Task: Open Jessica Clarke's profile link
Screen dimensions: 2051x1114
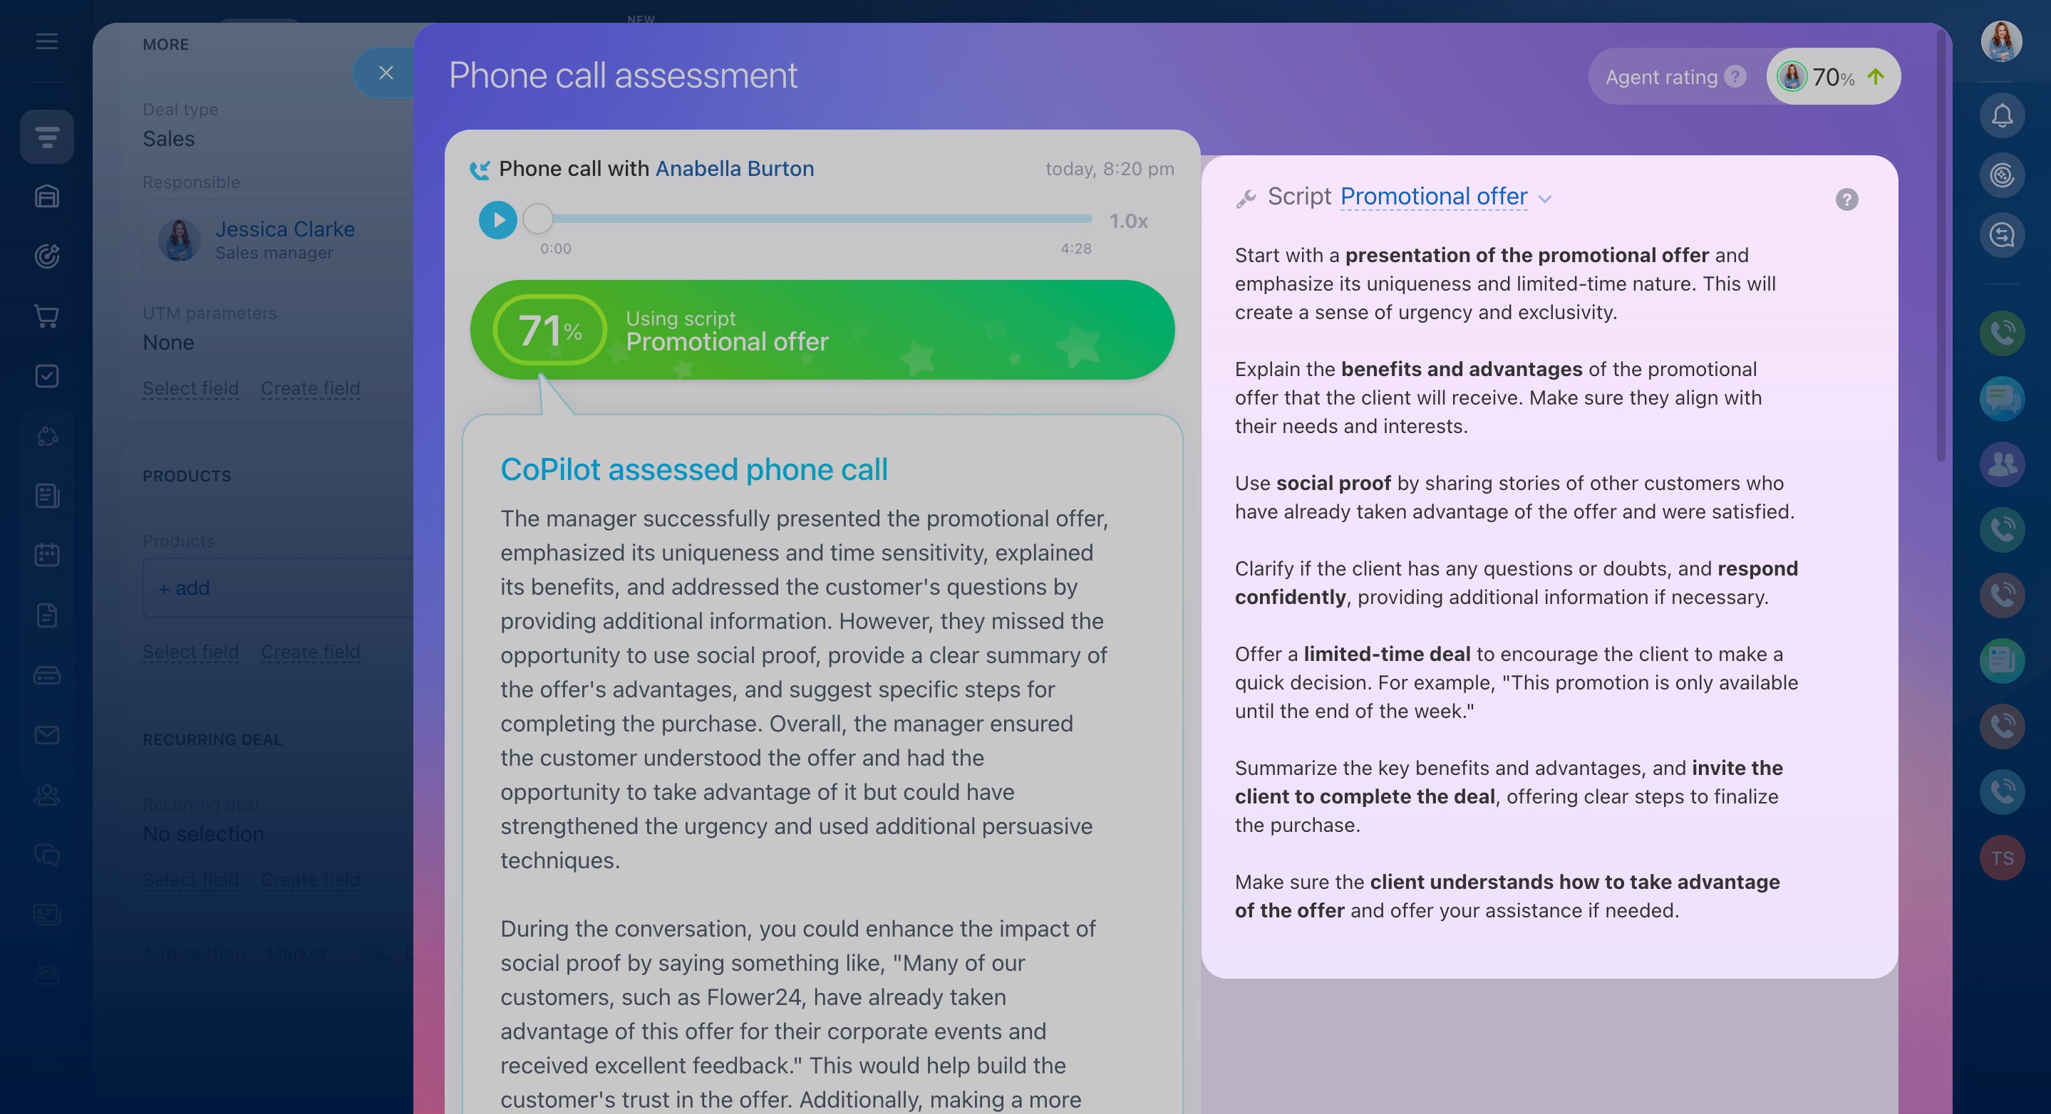Action: [284, 229]
